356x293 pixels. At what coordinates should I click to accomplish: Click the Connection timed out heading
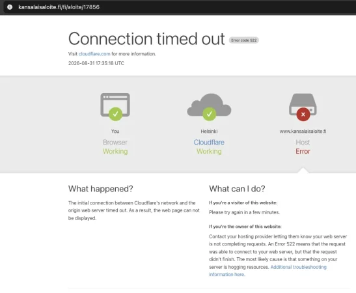[146, 38]
